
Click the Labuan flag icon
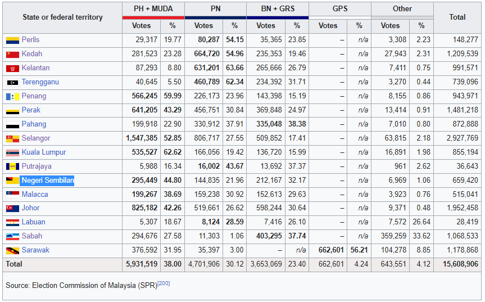pyautogui.click(x=12, y=223)
